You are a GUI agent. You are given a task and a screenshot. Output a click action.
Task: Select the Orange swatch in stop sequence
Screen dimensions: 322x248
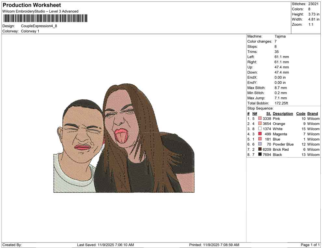point(259,124)
